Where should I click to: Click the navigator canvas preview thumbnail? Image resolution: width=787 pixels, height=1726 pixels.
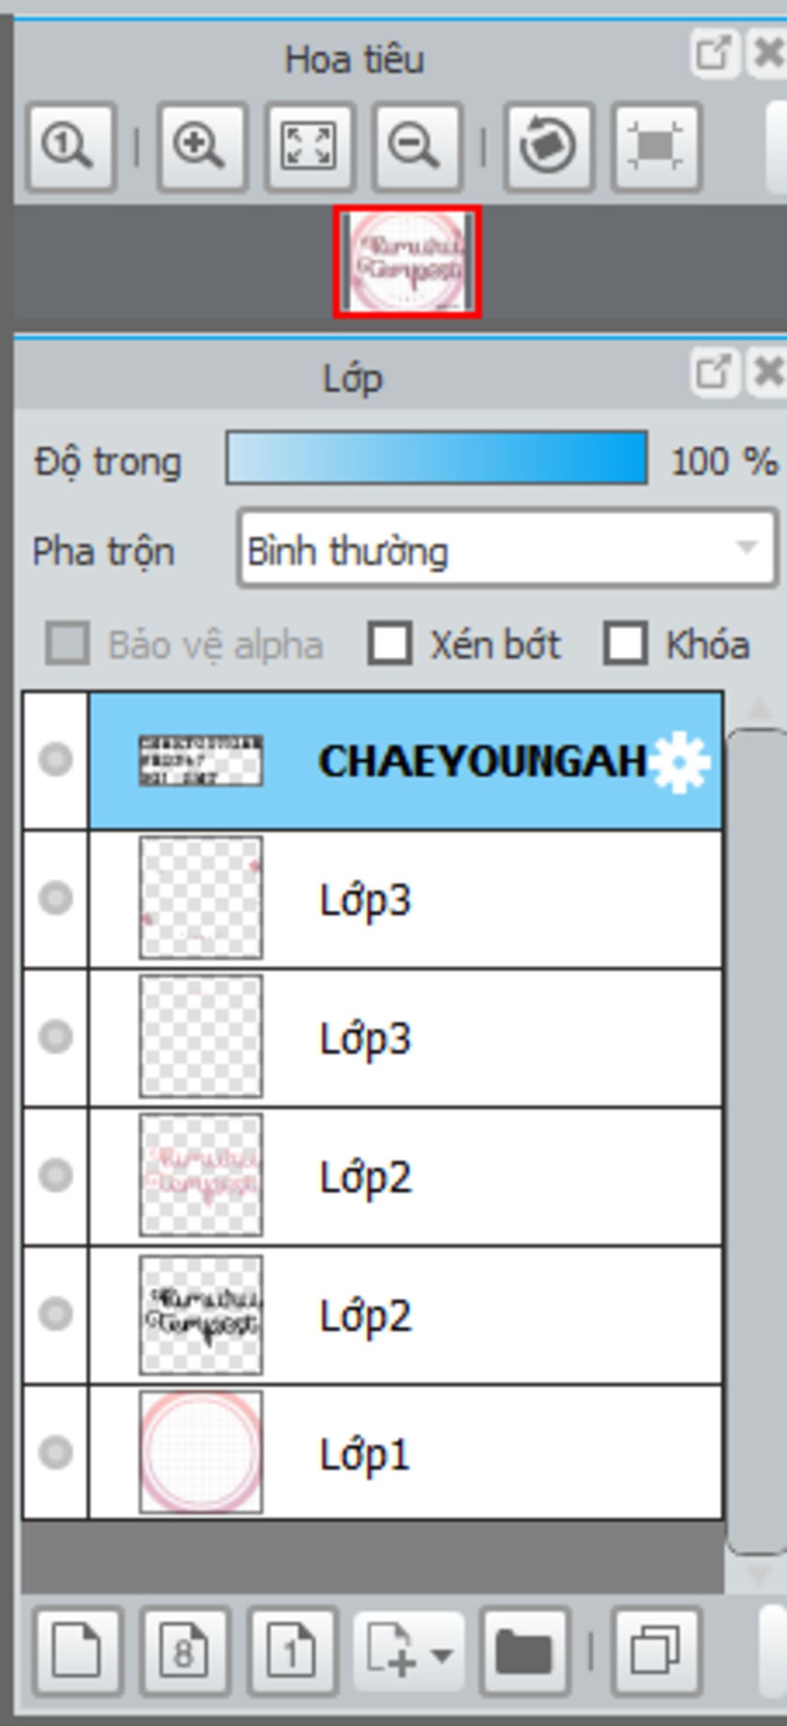[407, 261]
